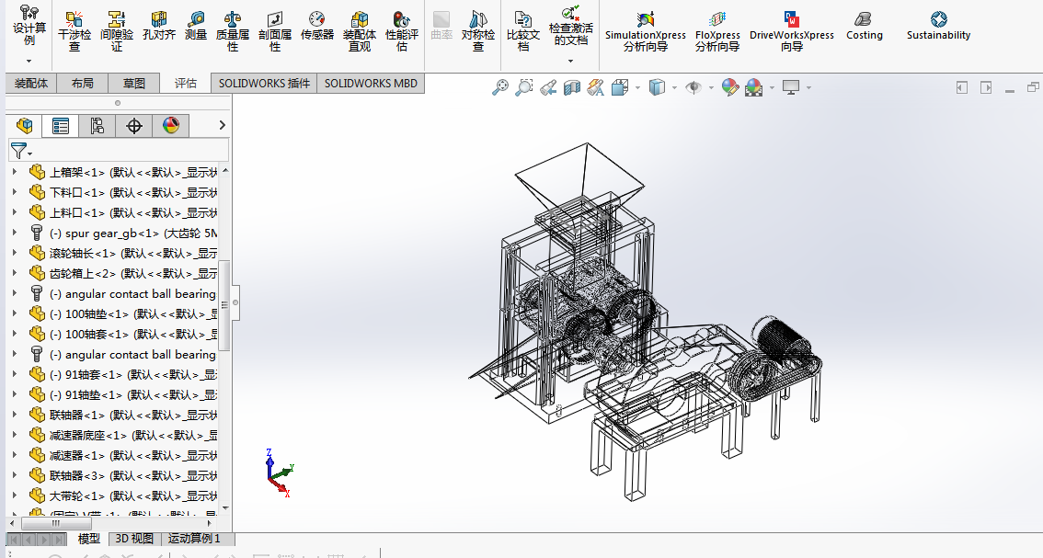The image size is (1043, 558).
Task: Open 装配体直观 assembly visualization
Action: (360, 31)
